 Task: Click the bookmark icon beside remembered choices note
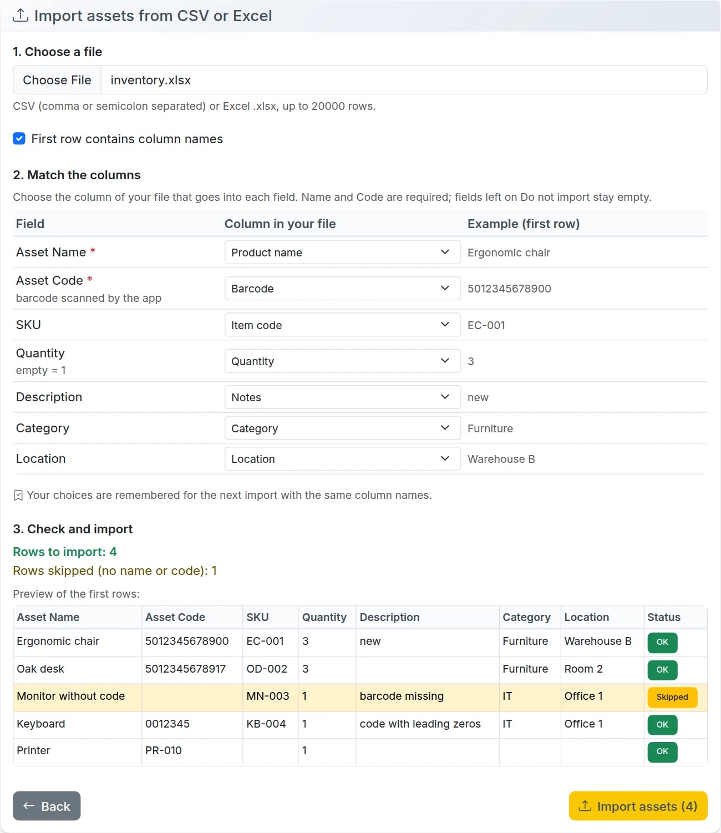pos(18,495)
